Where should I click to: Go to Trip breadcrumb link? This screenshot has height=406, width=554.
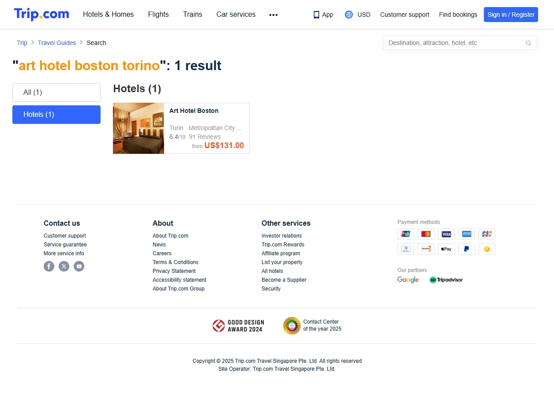(x=22, y=43)
